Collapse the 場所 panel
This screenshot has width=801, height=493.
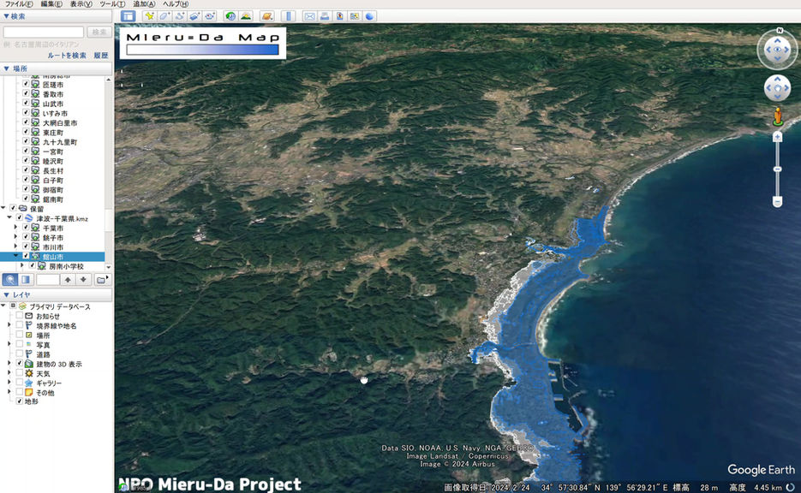tap(6, 68)
